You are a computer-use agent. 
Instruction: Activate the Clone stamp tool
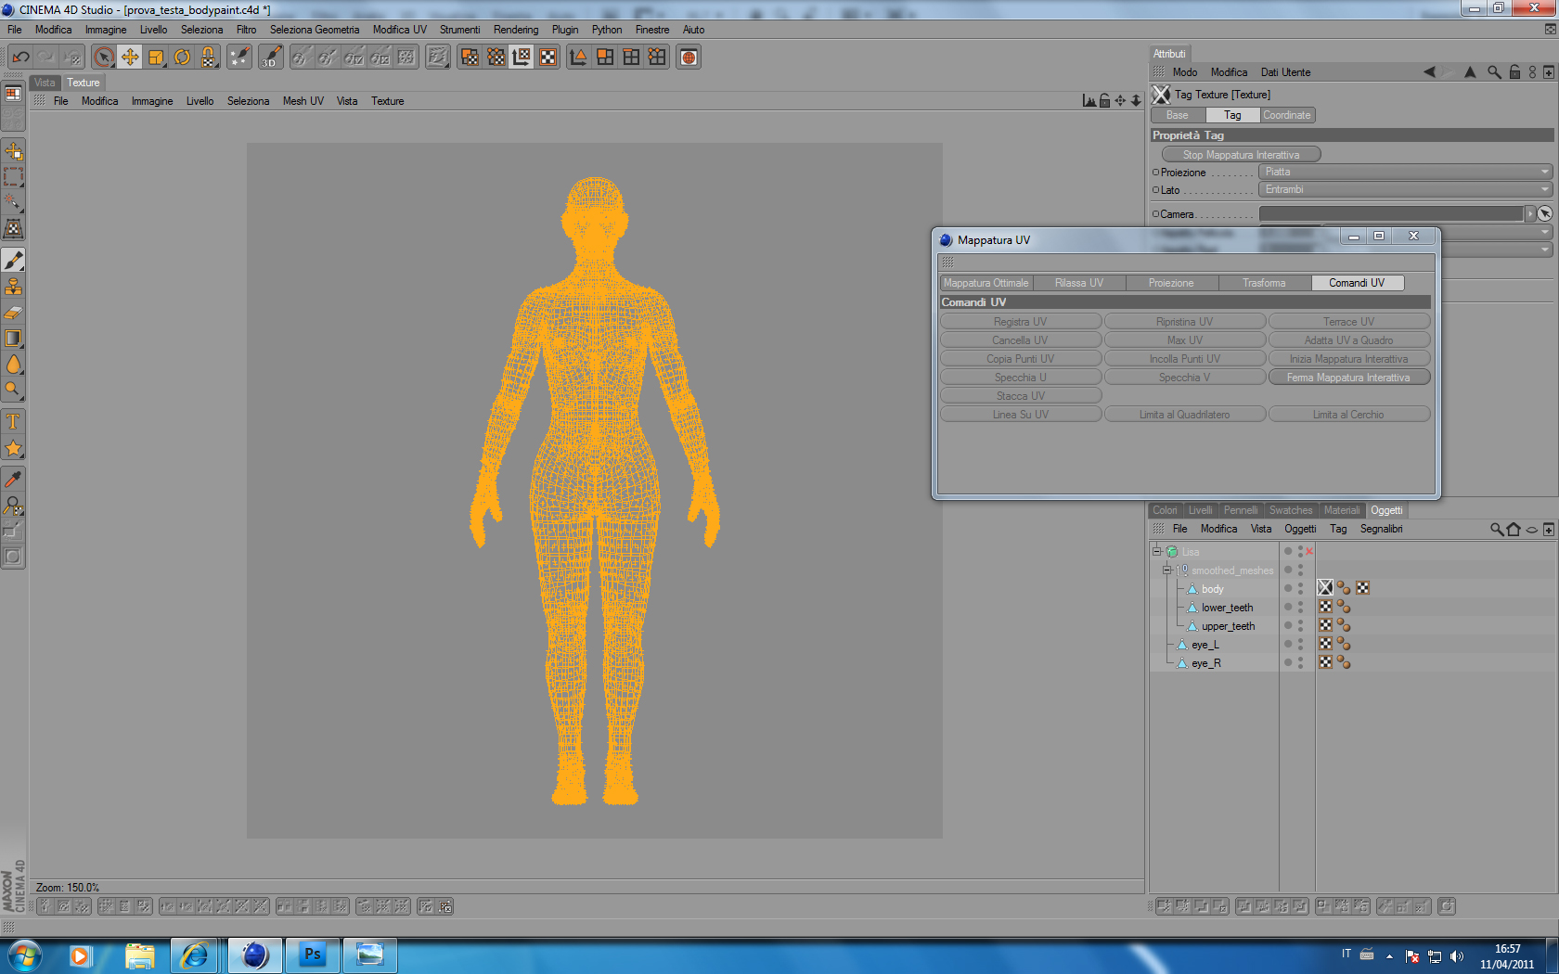(x=13, y=287)
